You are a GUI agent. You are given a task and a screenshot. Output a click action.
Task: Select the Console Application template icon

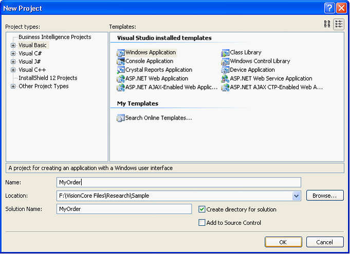click(121, 62)
